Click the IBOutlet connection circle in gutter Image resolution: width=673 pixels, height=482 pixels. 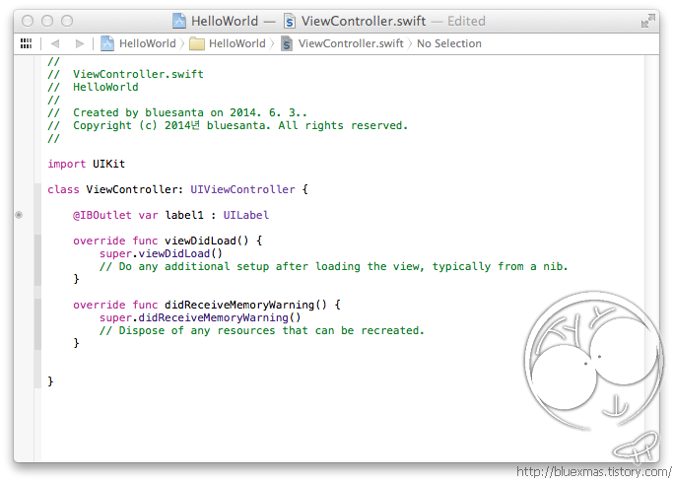[x=19, y=215]
